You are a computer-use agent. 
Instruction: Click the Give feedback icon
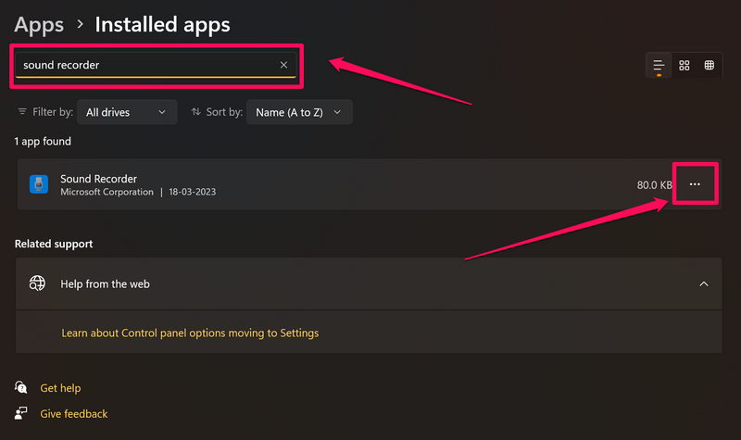click(x=21, y=414)
